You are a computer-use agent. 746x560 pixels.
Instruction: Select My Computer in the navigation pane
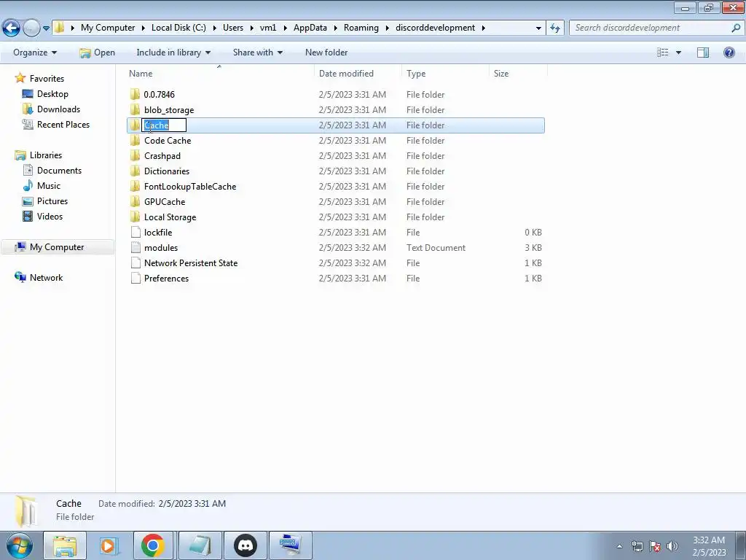coord(57,247)
